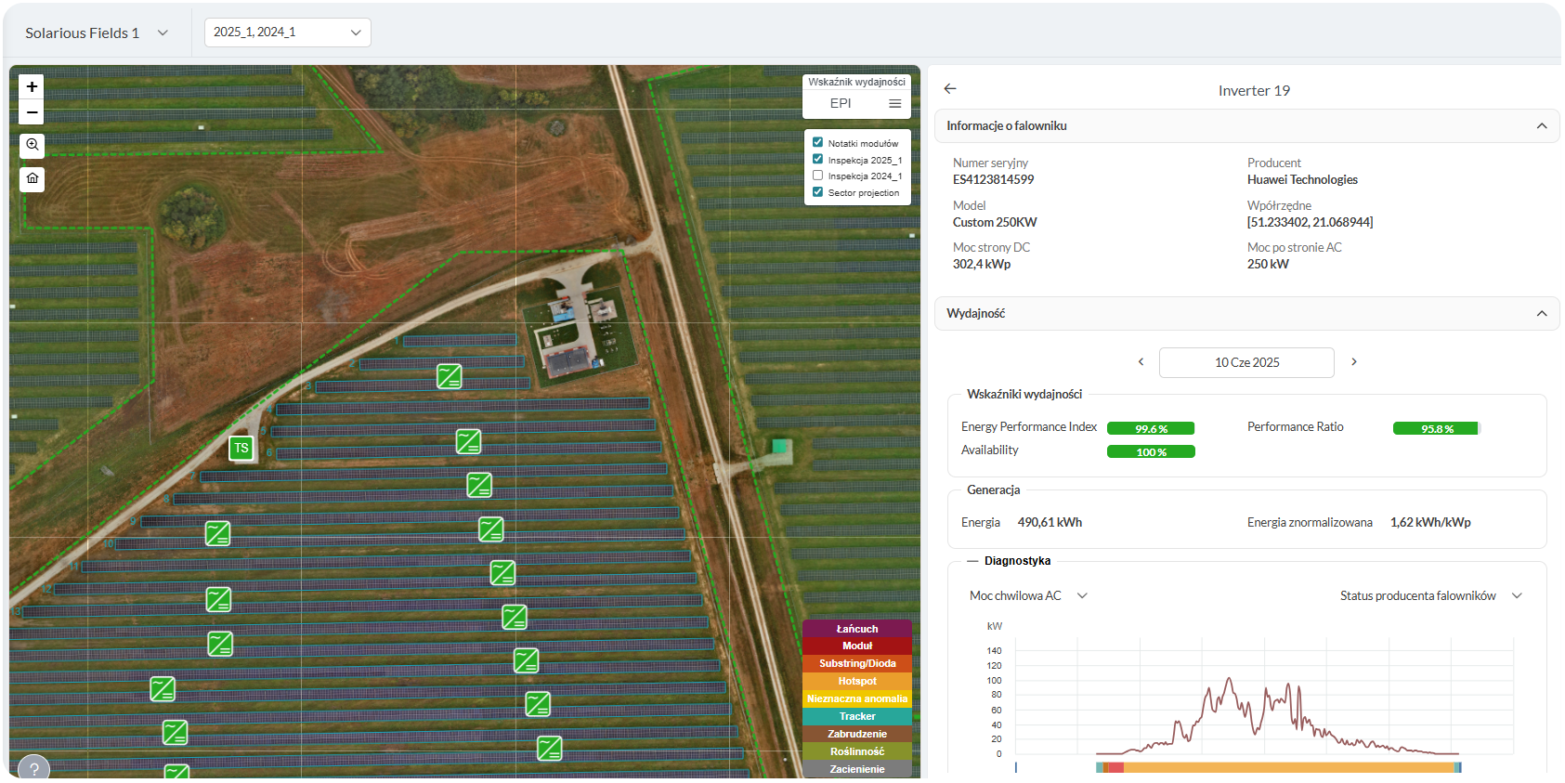The width and height of the screenshot is (1565, 783).
Task: Select the TS transformer station marker
Action: 241,448
